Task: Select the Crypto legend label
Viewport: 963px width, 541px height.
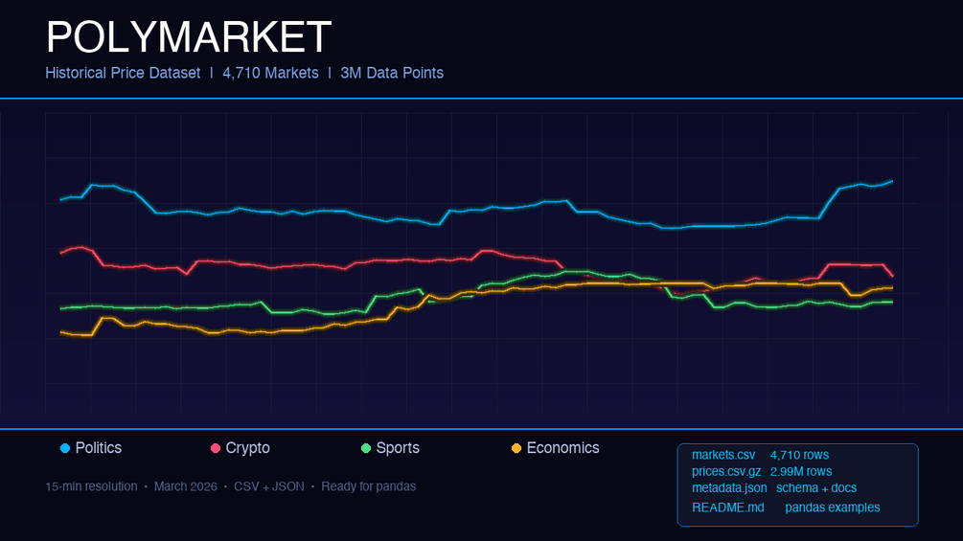Action: coord(247,448)
